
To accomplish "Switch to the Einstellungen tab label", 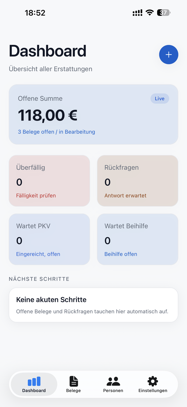I will tap(153, 391).
